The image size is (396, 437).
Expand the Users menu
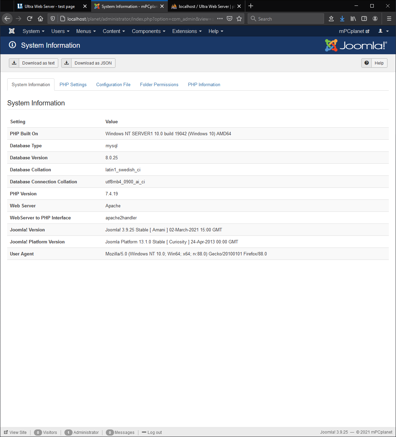click(x=60, y=31)
